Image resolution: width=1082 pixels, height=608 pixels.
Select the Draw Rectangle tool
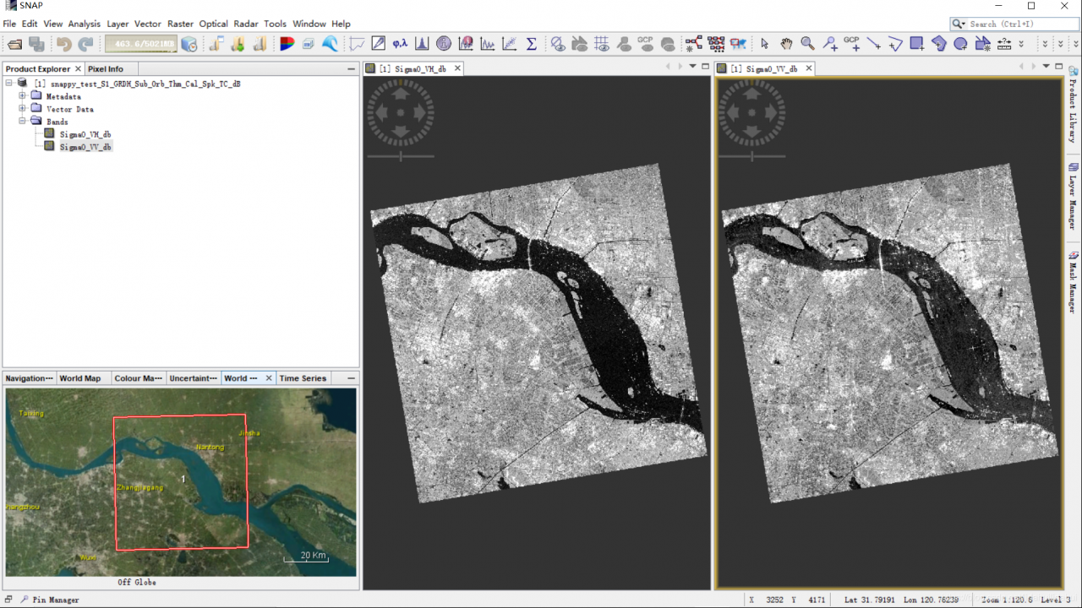[x=917, y=44]
